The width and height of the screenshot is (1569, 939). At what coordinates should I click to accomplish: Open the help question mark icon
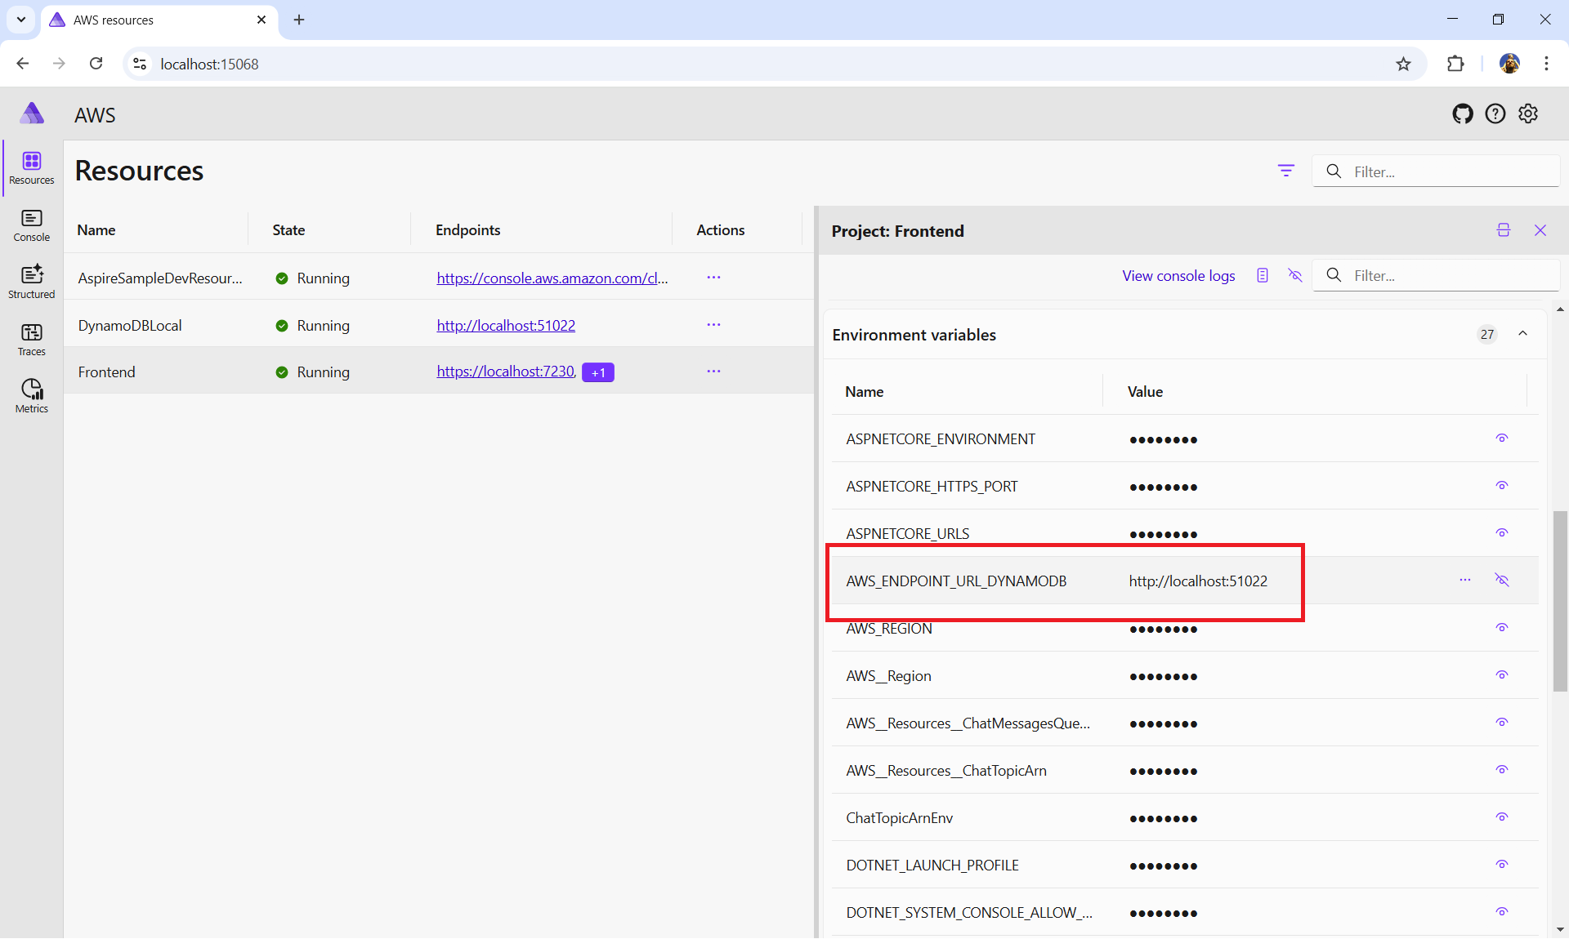(1495, 114)
